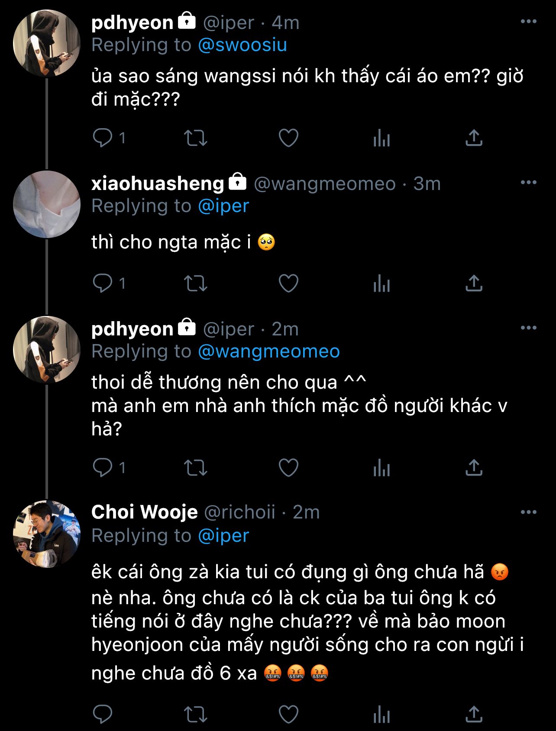Open the @wangmeomeo mention link
The width and height of the screenshot is (556, 731).
[x=269, y=351]
